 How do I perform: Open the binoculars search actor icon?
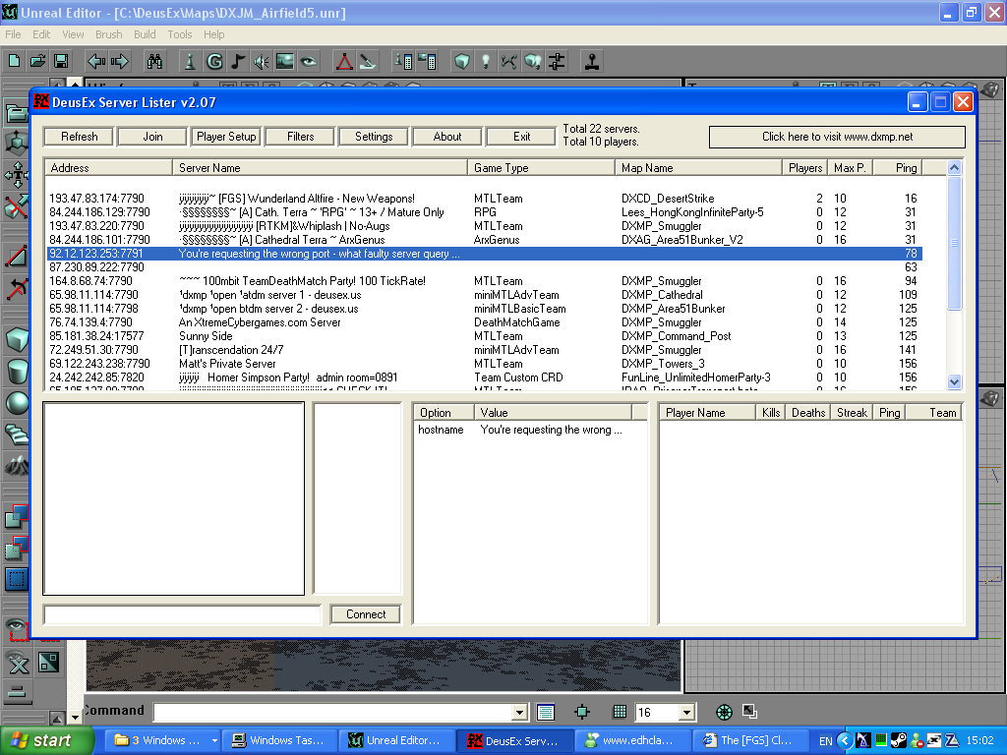tap(154, 62)
